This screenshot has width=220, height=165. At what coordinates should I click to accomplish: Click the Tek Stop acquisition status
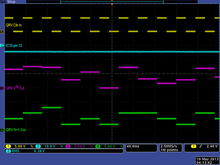coord(8,2)
